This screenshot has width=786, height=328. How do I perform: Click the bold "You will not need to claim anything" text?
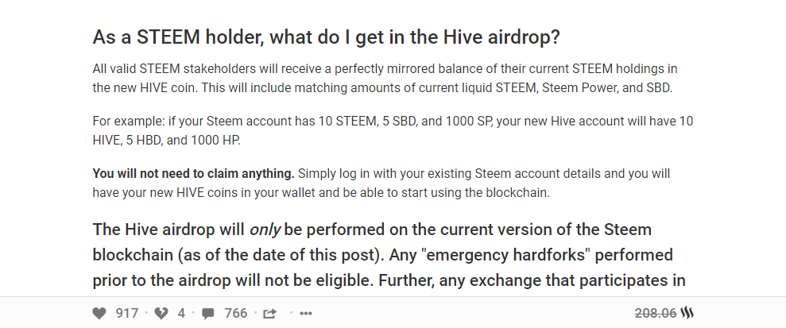coord(193,173)
